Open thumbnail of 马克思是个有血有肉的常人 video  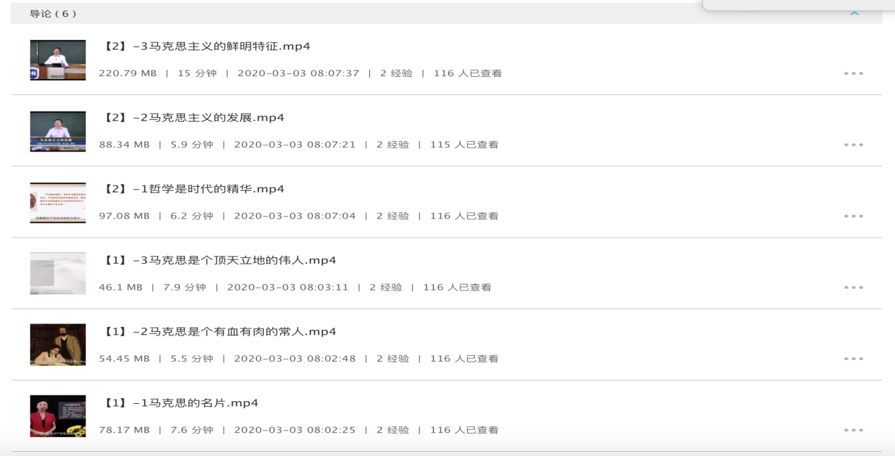click(x=58, y=345)
